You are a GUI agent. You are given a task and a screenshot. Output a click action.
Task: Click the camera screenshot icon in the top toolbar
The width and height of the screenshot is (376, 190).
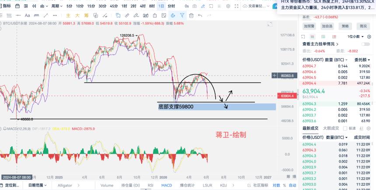point(195,6)
